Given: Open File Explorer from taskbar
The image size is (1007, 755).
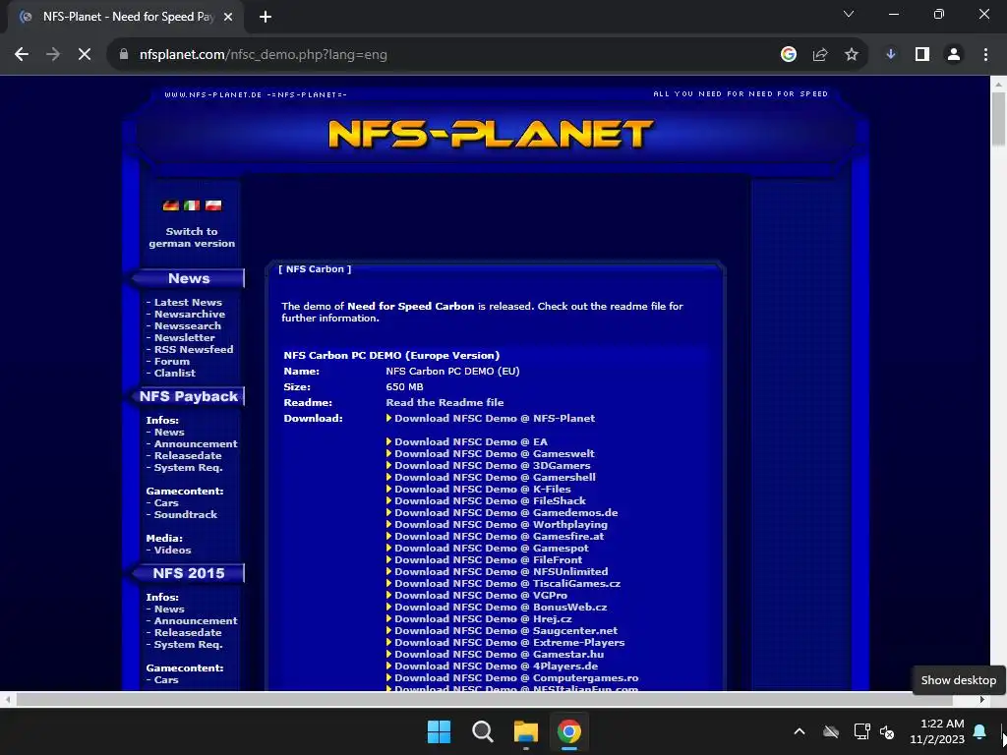Looking at the screenshot, I should [x=526, y=731].
